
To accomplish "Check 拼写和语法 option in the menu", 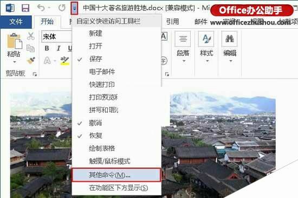I will point(116,110).
